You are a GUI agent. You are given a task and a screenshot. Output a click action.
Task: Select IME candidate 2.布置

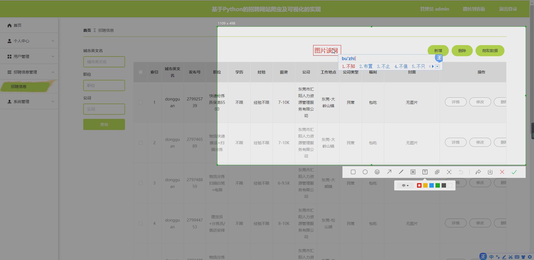pyautogui.click(x=366, y=66)
